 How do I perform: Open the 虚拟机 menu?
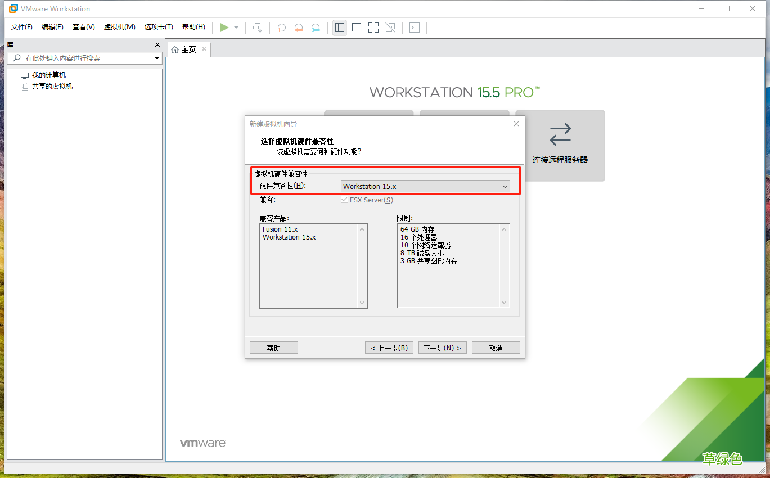click(119, 26)
